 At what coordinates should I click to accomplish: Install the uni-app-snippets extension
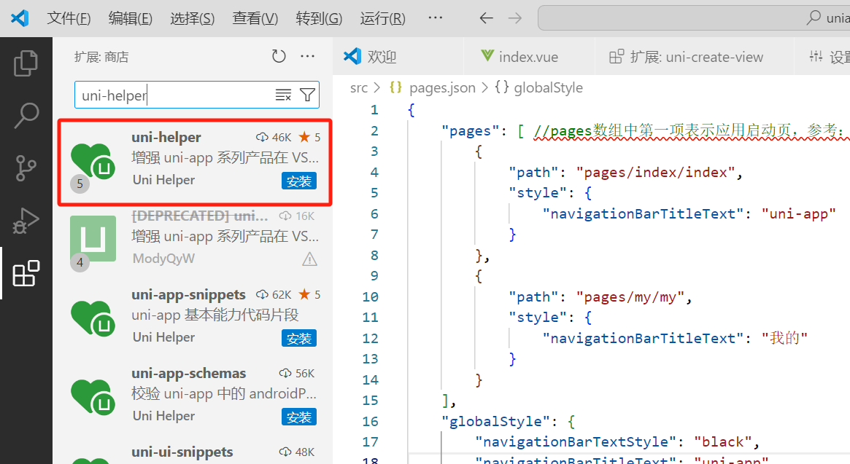pyautogui.click(x=298, y=339)
